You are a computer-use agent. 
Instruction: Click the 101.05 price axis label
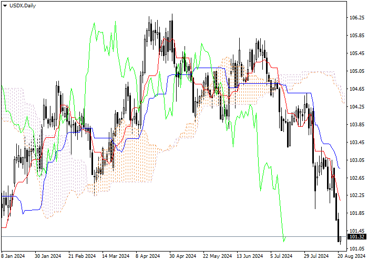pyautogui.click(x=357, y=249)
